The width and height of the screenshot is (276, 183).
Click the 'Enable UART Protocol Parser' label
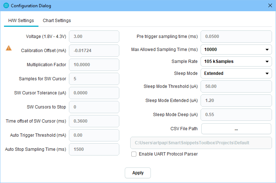point(168,154)
